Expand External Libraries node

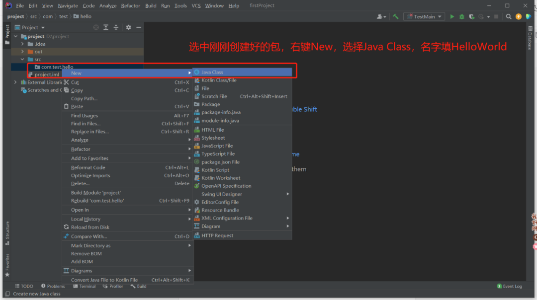pyautogui.click(x=15, y=82)
